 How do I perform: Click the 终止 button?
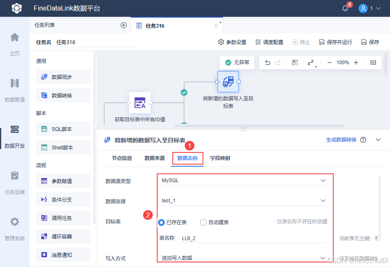[x=301, y=42]
